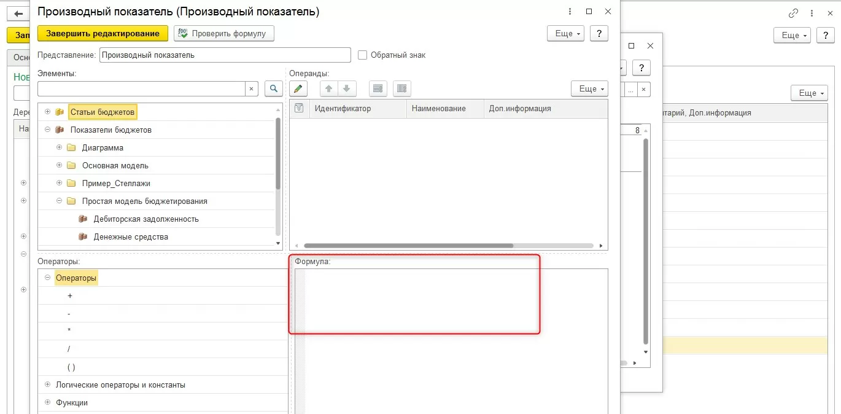The image size is (841, 414).
Task: Click the pencil edit operand icon
Action: coord(298,88)
